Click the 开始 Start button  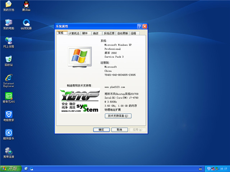click(x=11, y=169)
